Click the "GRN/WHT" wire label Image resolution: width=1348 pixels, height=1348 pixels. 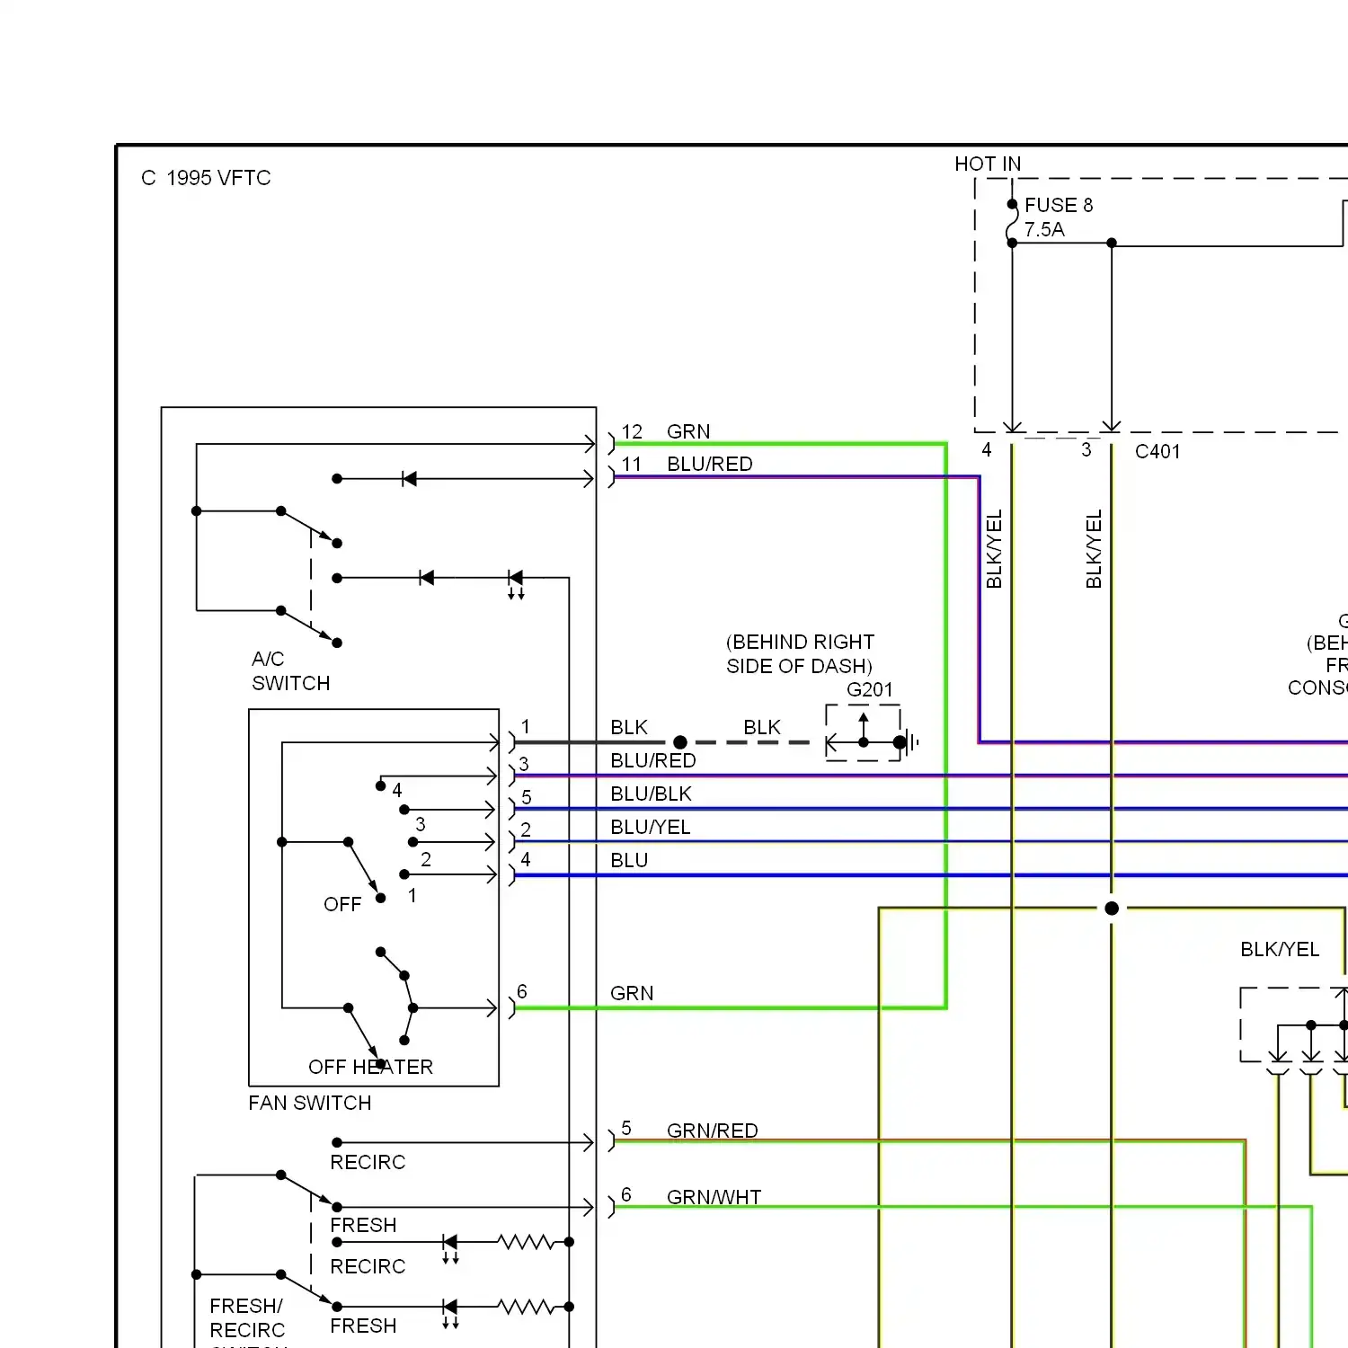tap(714, 1197)
